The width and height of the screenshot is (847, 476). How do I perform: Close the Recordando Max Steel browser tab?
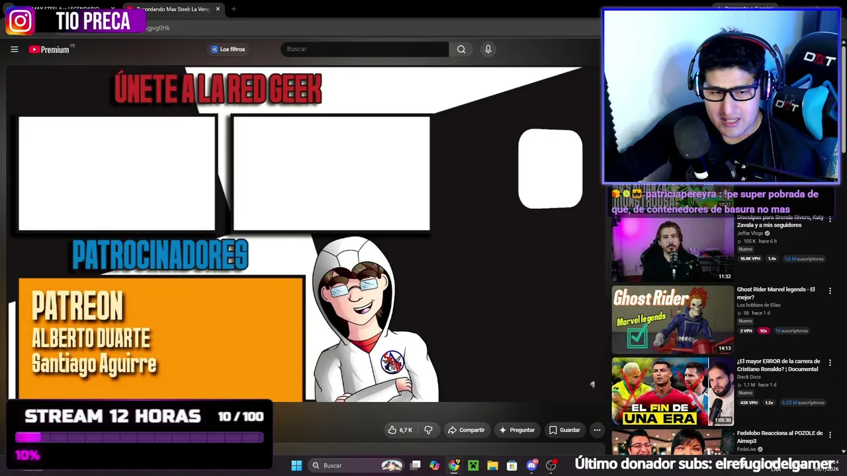218,9
